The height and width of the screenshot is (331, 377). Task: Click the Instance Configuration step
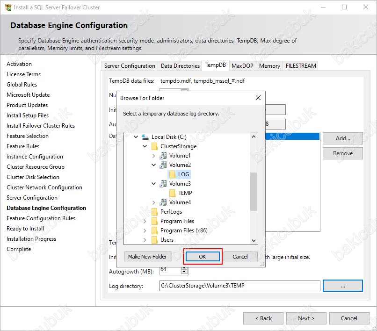[x=35, y=157]
